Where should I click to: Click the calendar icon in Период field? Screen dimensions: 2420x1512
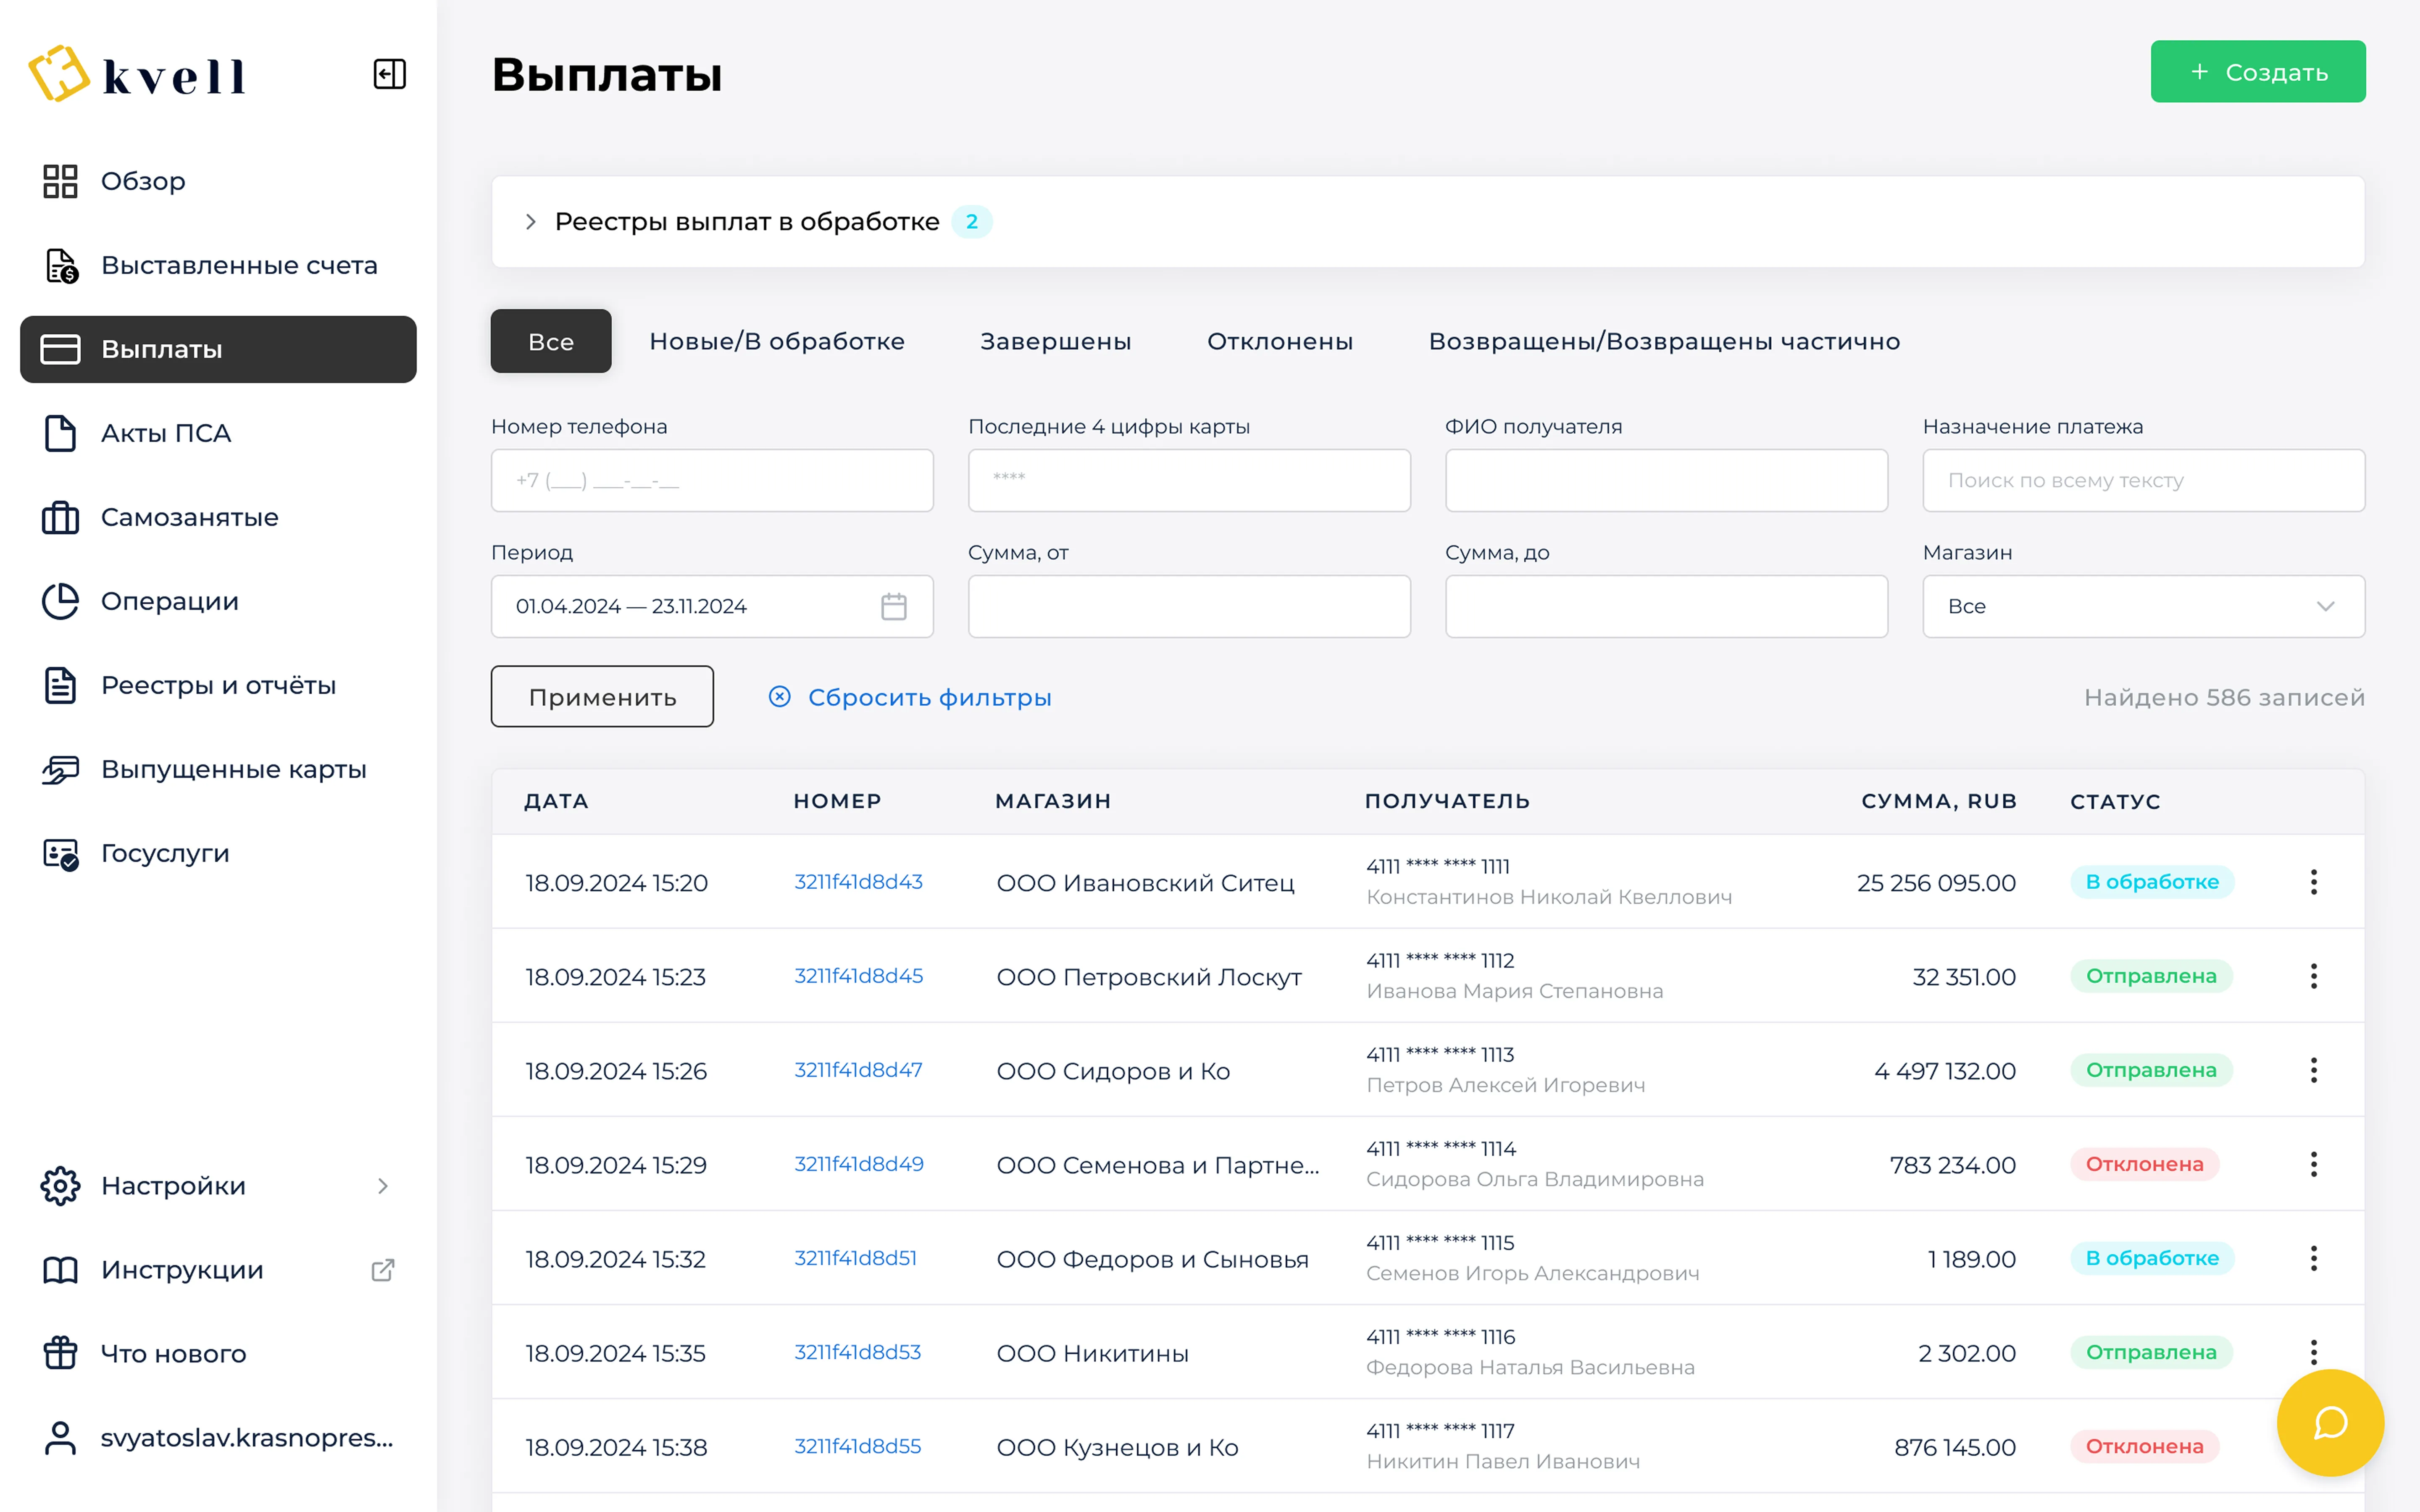[893, 606]
